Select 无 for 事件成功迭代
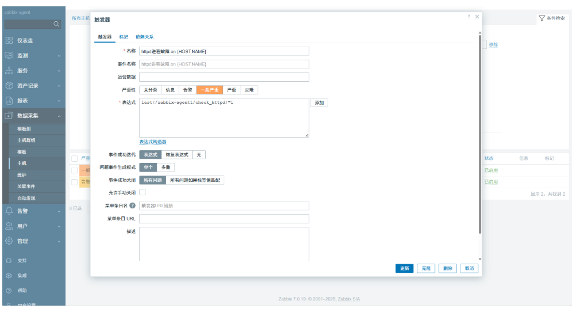The height and width of the screenshot is (312, 572). coord(199,155)
